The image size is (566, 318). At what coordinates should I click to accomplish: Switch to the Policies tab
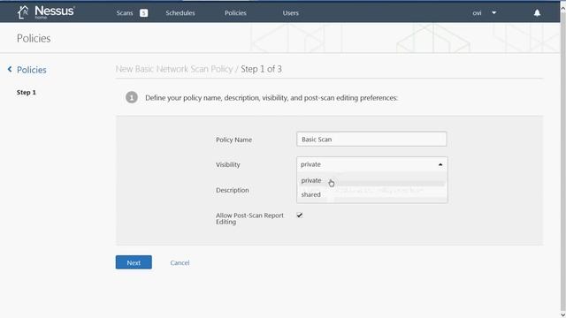coord(235,13)
